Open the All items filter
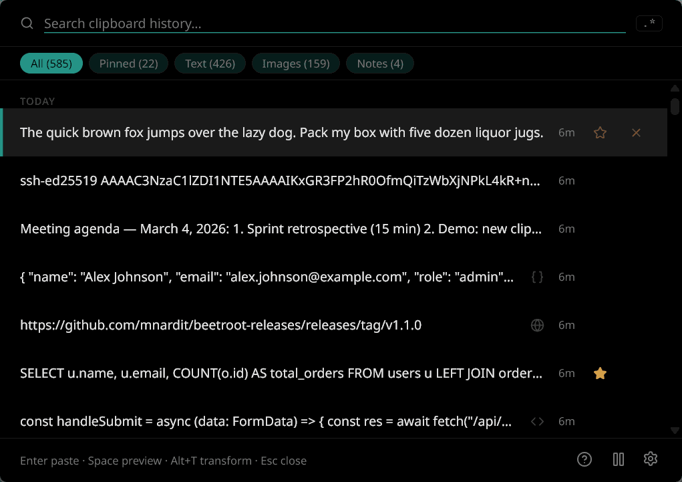Screen dimensions: 682x482 [51, 63]
